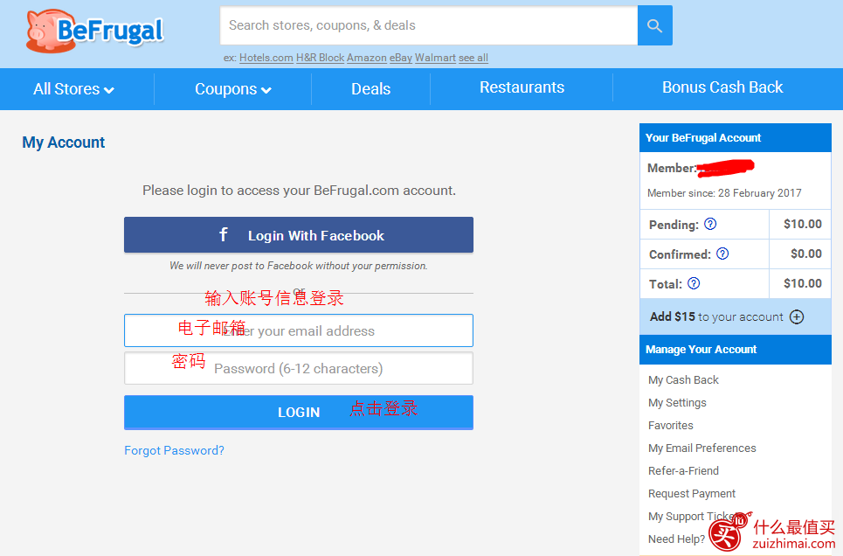Click Member since: 28 February 2017 text
This screenshot has height=556, width=843.
point(724,192)
